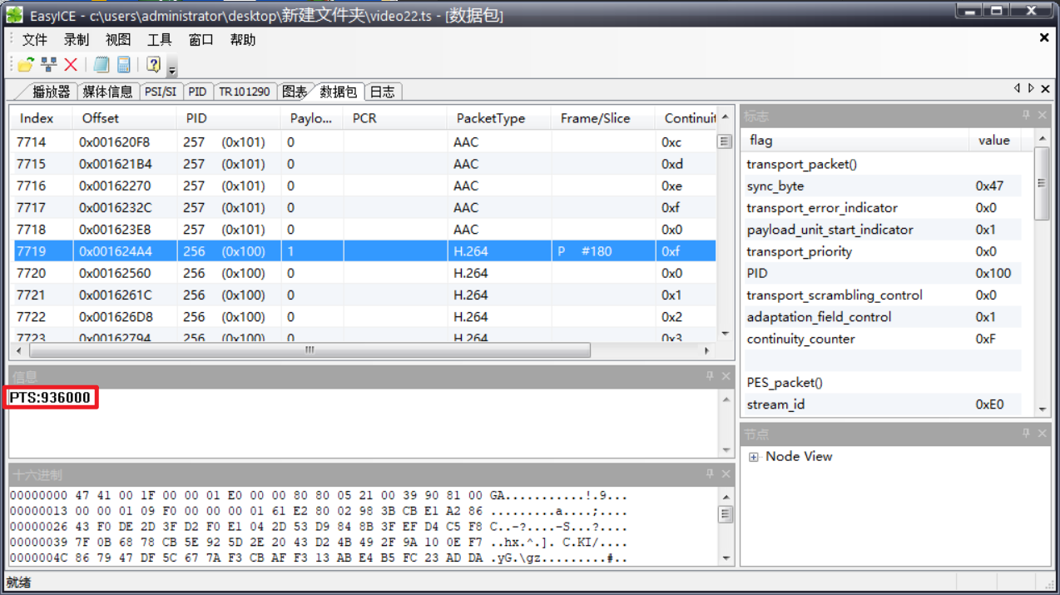Screen dimensions: 1060x595
Task: Select packet index 7721 cell
Action: coord(43,295)
